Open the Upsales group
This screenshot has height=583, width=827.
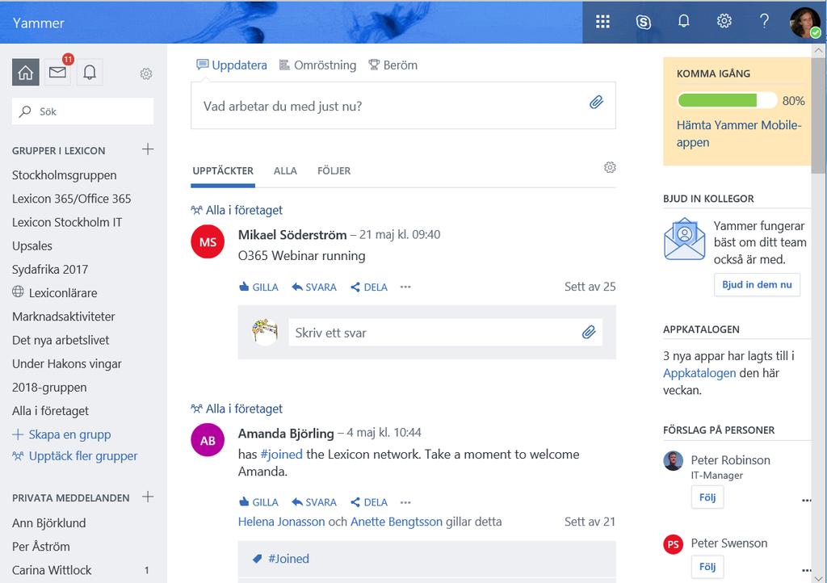tap(32, 246)
